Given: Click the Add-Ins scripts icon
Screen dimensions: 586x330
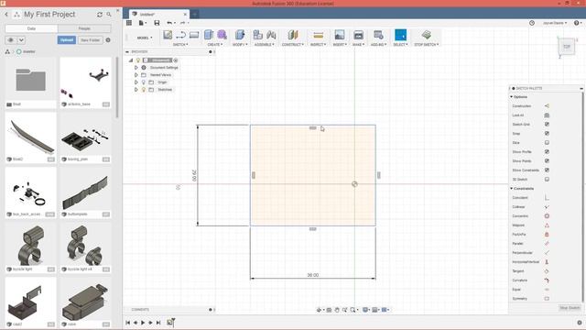Looking at the screenshot, I should click(378, 35).
